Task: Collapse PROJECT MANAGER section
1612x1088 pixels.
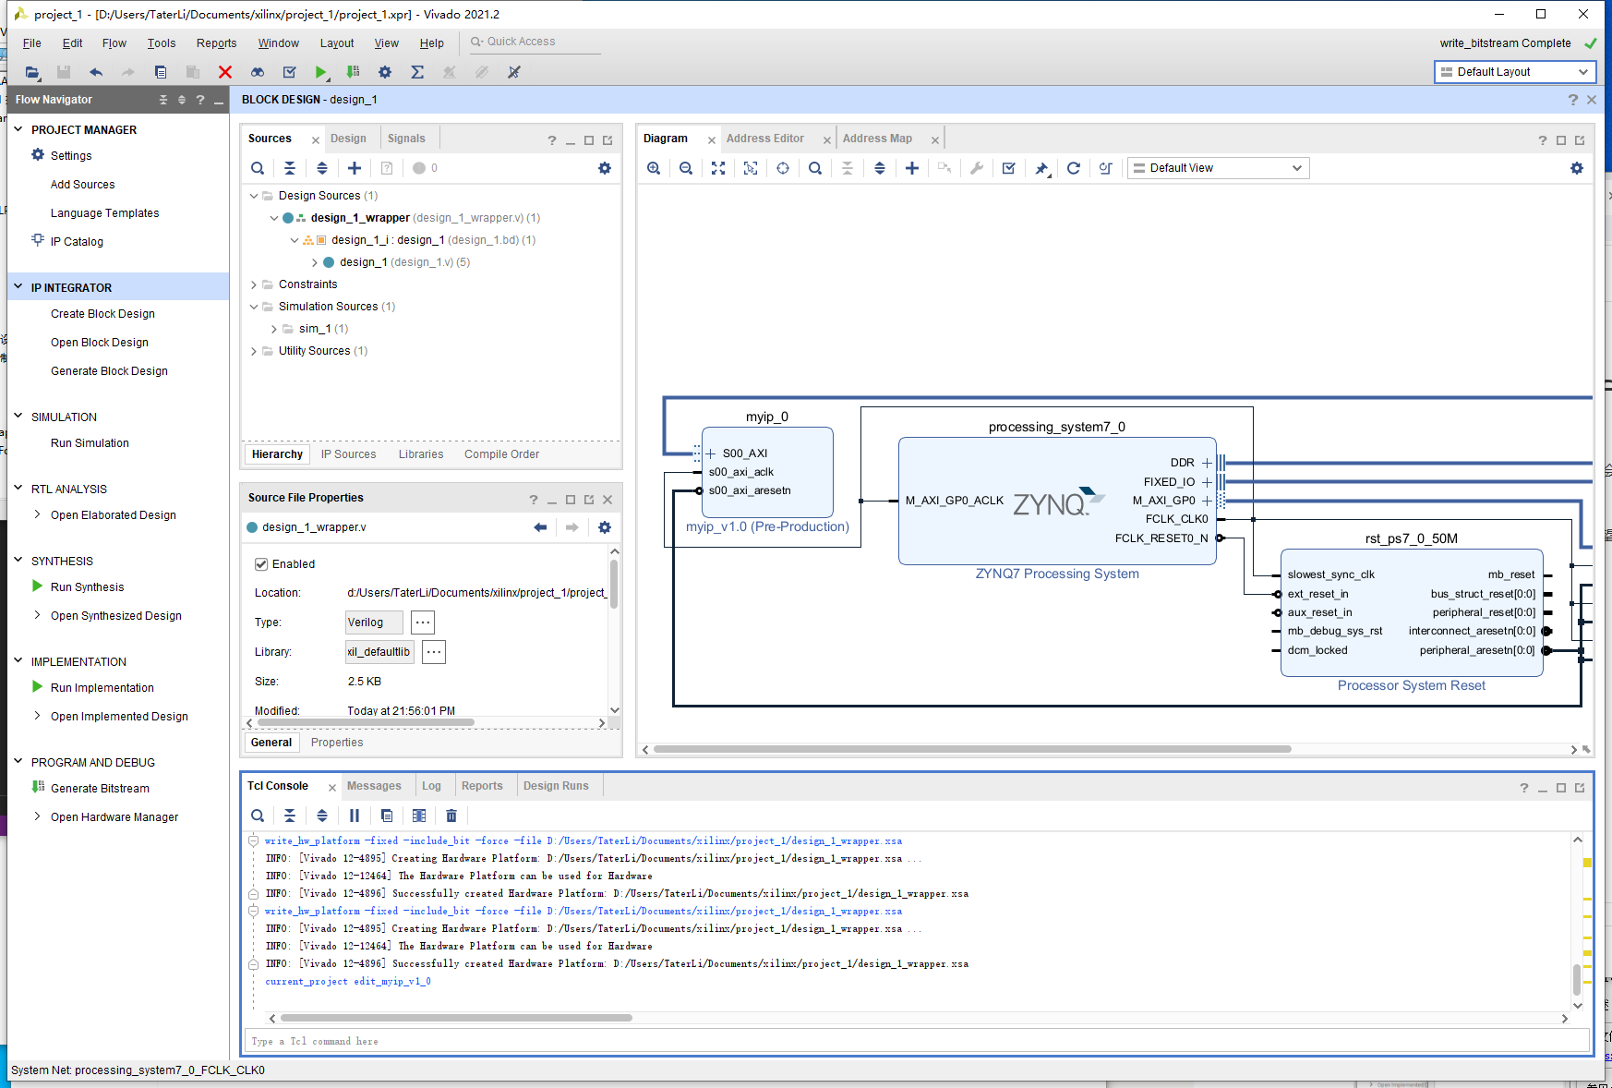Action: 18,129
